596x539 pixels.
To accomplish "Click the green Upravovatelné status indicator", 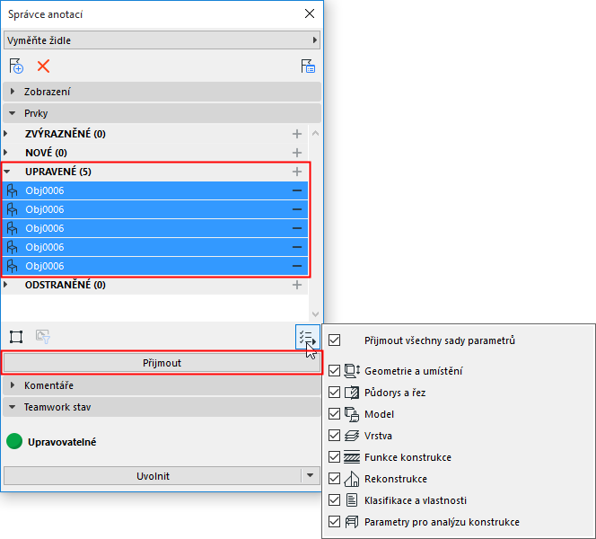I will (14, 441).
